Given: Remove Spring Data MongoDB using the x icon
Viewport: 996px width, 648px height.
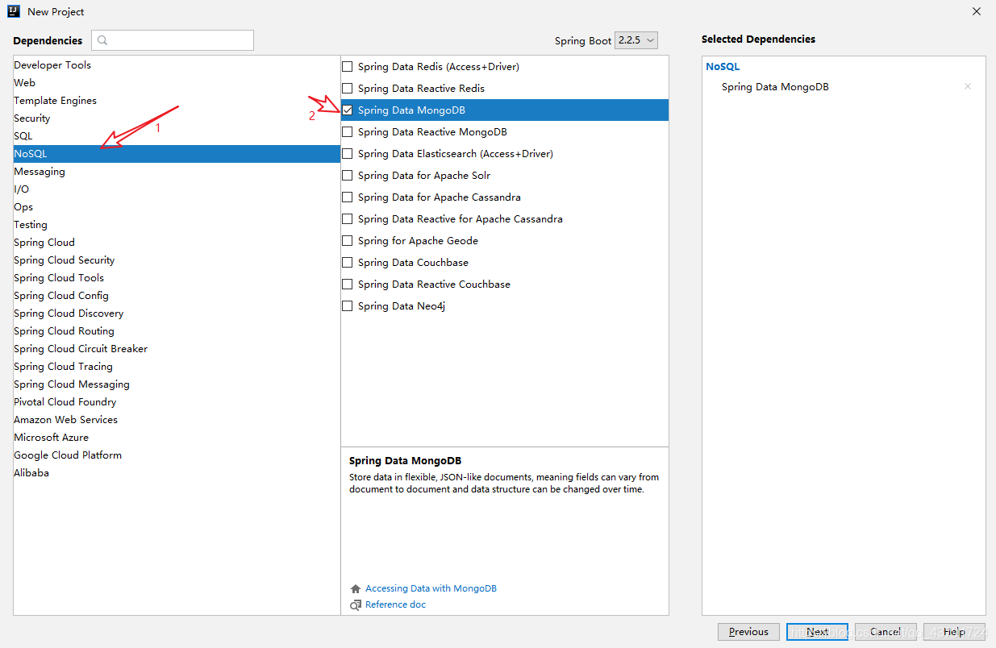Looking at the screenshot, I should pos(968,86).
